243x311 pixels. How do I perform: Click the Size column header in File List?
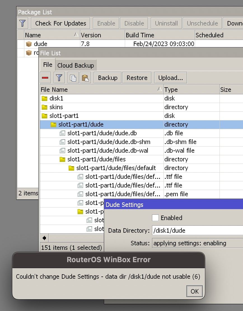click(x=231, y=90)
